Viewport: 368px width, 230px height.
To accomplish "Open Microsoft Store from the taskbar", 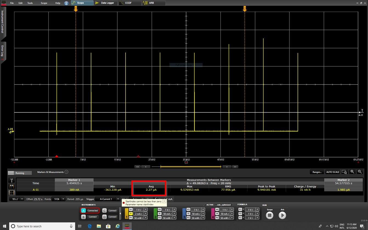I will pyautogui.click(x=108, y=226).
